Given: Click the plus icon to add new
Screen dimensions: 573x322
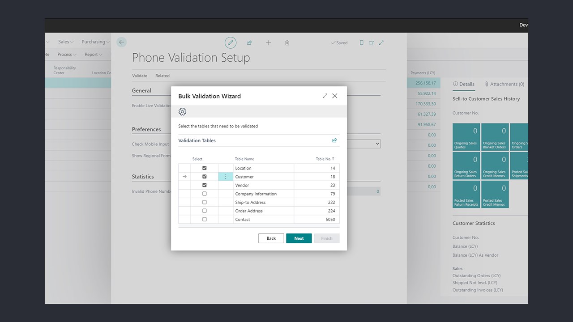Looking at the screenshot, I should pos(269,42).
